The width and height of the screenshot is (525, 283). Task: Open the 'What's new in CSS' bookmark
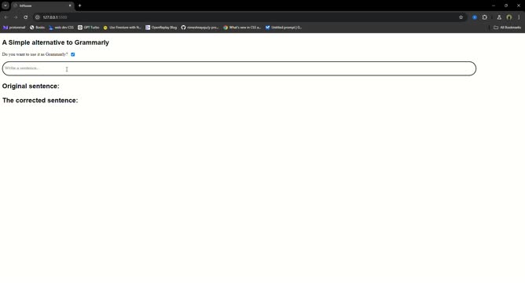(242, 28)
